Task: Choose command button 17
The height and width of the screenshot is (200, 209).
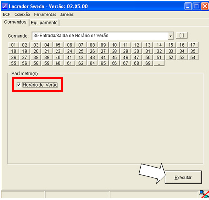Action: click(x=193, y=45)
